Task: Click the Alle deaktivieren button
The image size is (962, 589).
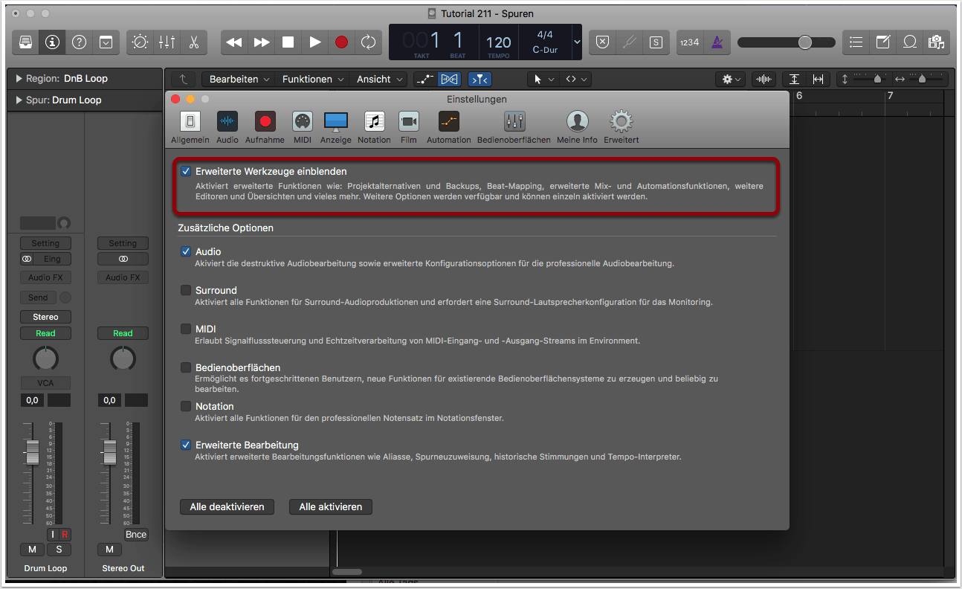Action: (227, 506)
